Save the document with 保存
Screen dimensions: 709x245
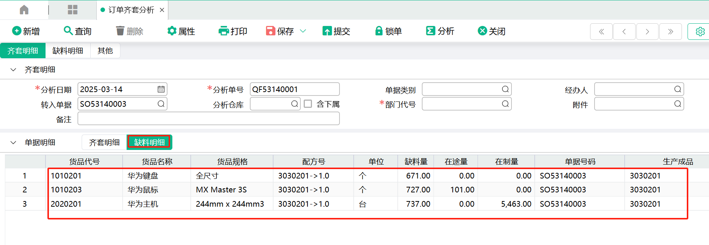click(280, 31)
